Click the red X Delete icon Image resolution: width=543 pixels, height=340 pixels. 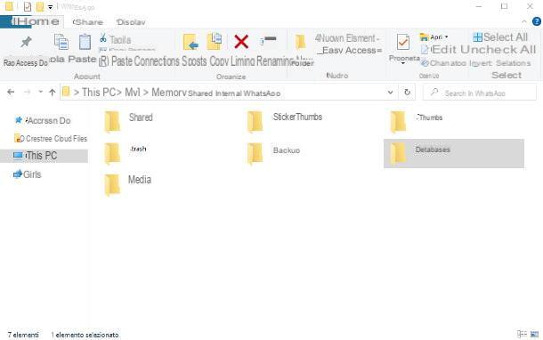click(x=241, y=42)
